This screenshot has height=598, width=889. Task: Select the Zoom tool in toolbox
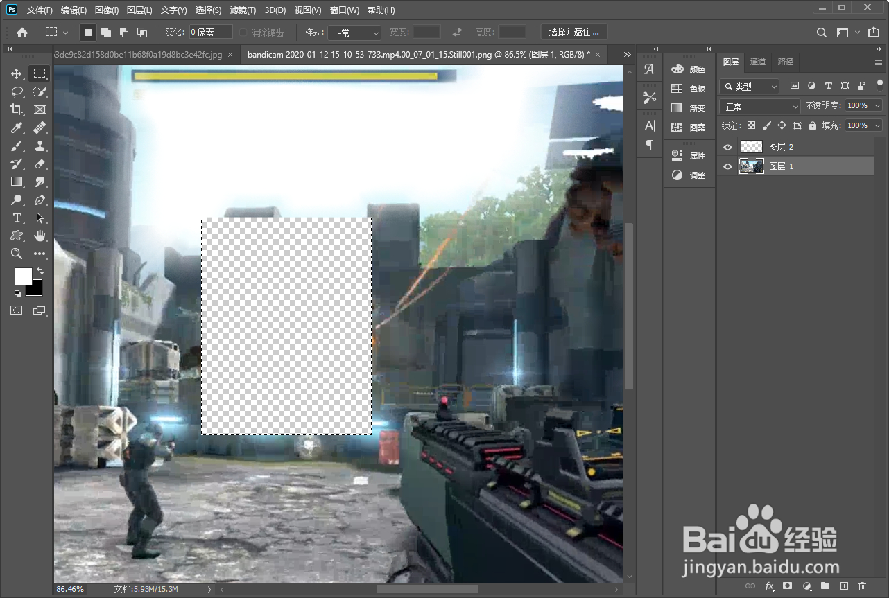17,254
